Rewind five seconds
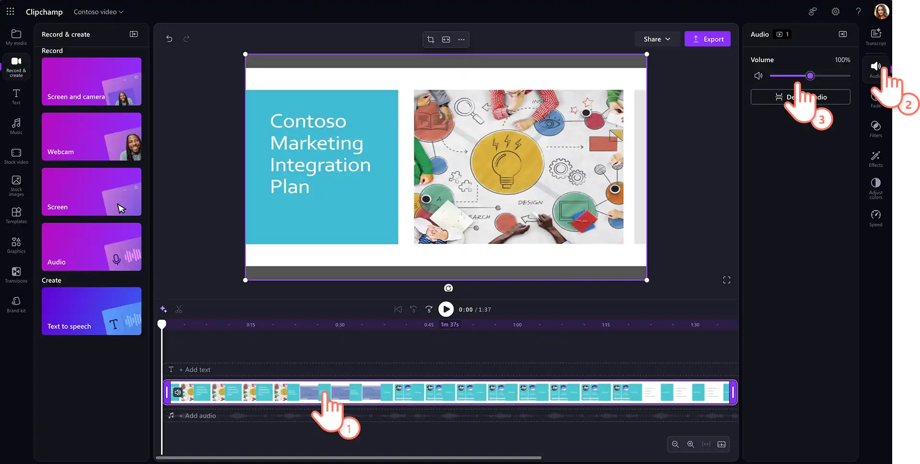 (x=413, y=309)
